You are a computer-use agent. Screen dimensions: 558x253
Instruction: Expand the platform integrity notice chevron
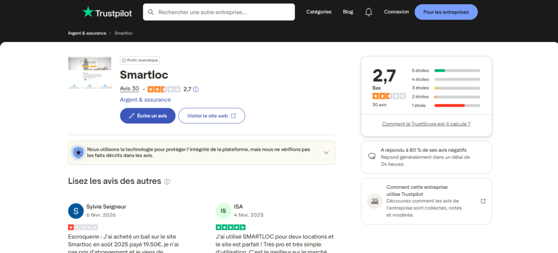pos(326,153)
